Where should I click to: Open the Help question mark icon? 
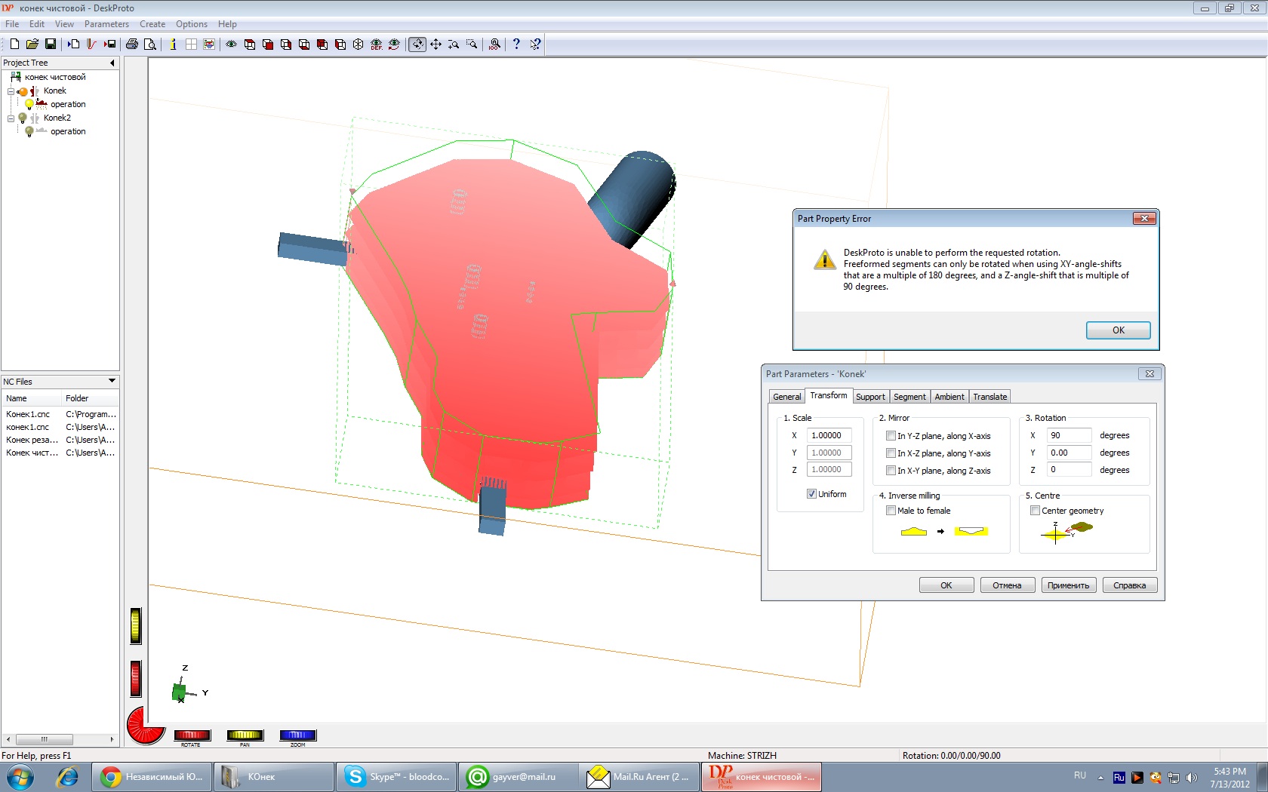tap(516, 45)
